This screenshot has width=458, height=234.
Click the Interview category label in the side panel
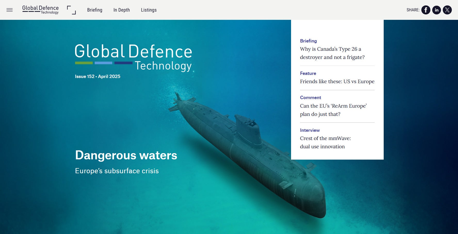point(310,130)
